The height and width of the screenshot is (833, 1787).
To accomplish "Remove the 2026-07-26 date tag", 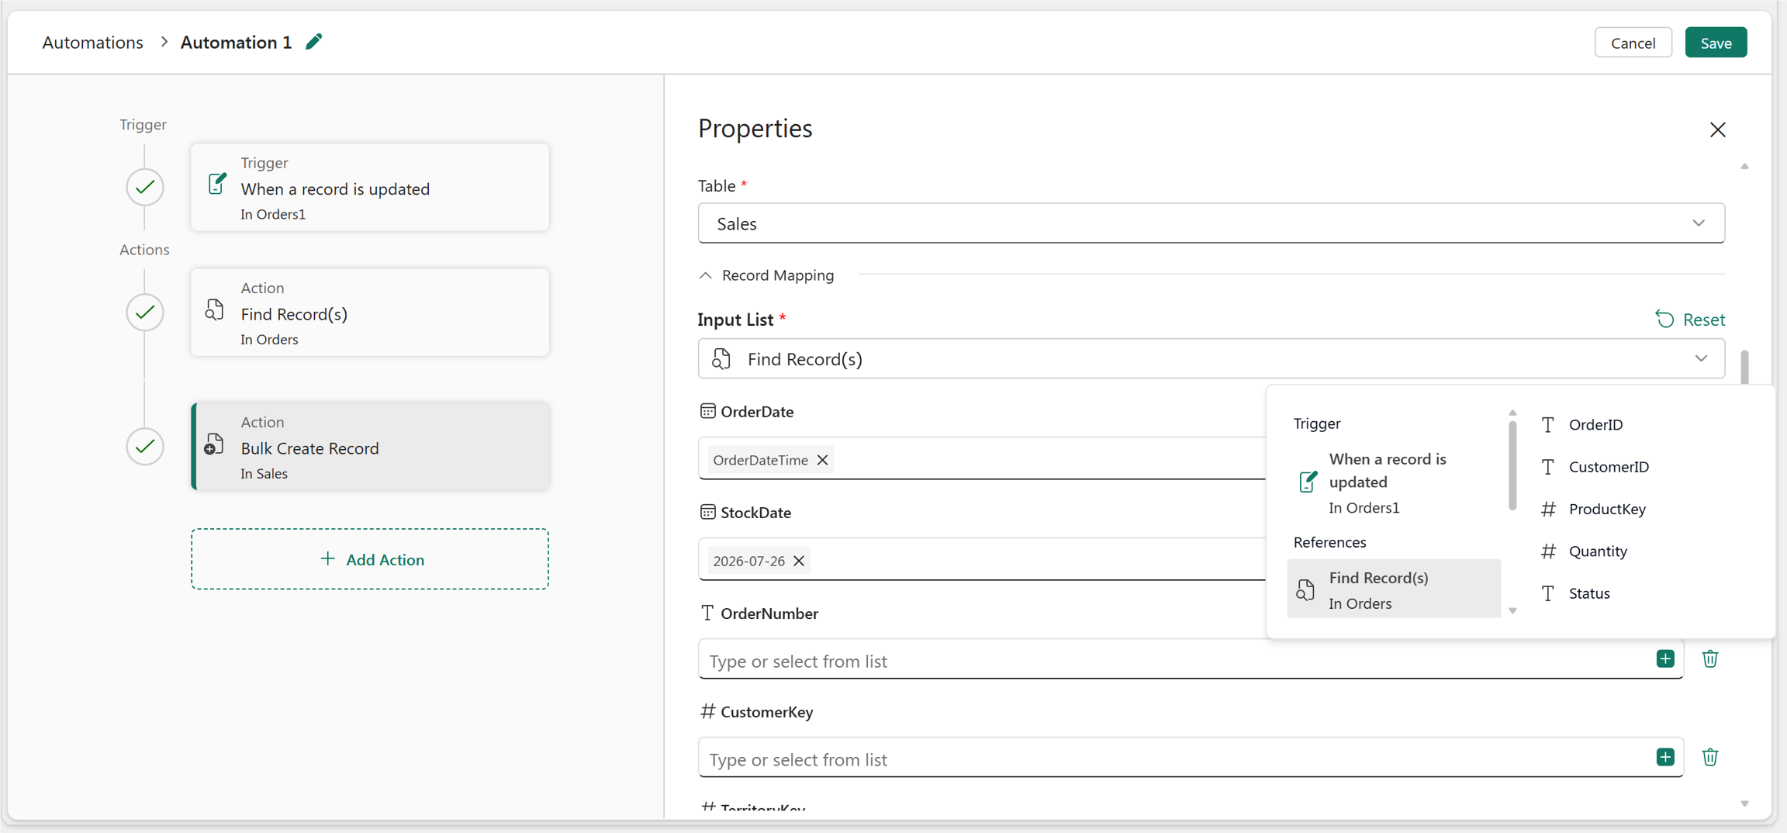I will [799, 561].
